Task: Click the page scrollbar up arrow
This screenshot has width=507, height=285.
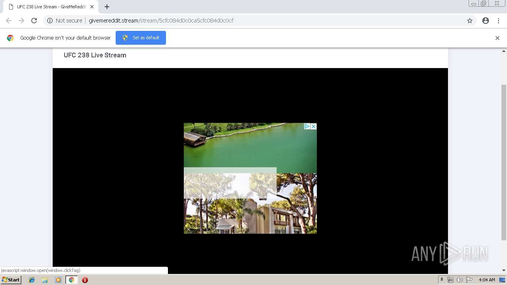Action: 504,51
